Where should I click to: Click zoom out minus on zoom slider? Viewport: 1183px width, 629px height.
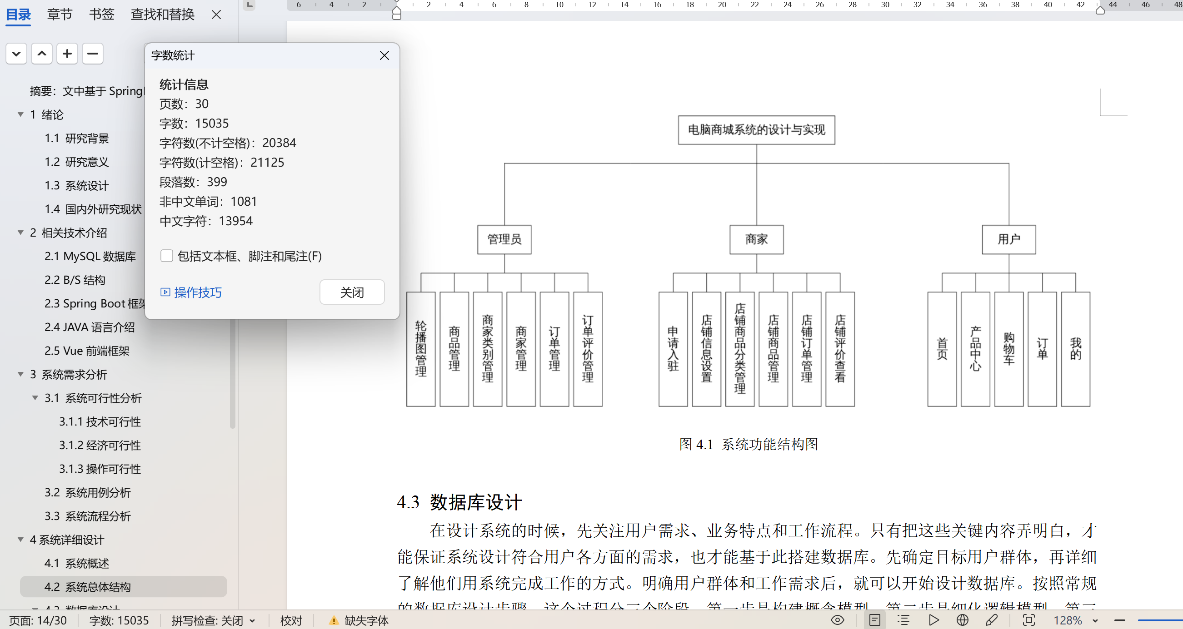[x=1120, y=621]
